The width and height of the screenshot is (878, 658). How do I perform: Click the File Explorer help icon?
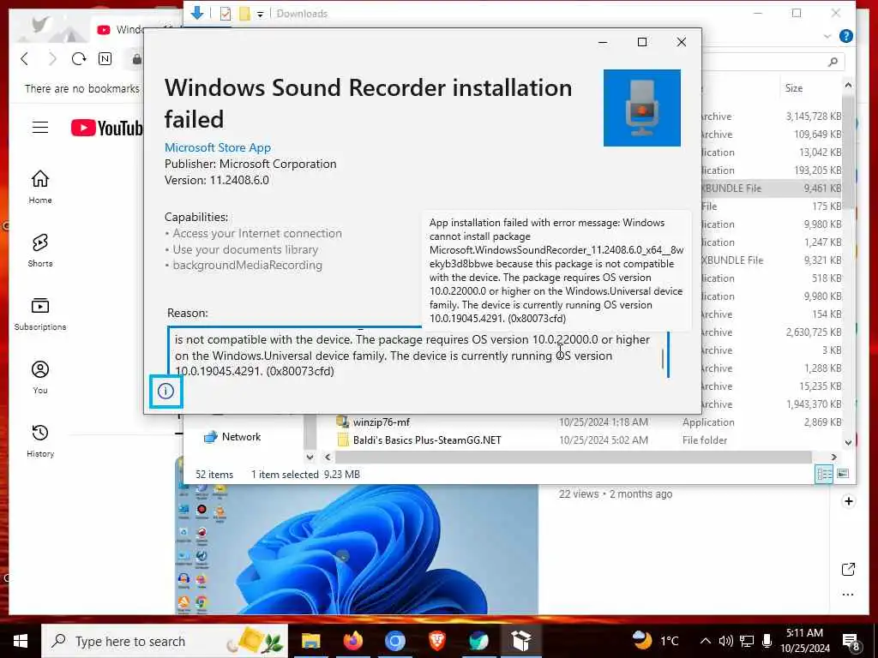point(846,36)
